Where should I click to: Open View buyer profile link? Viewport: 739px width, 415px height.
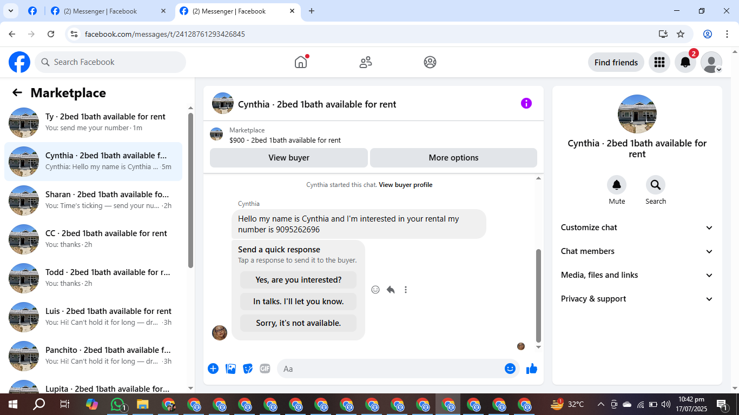click(x=406, y=185)
